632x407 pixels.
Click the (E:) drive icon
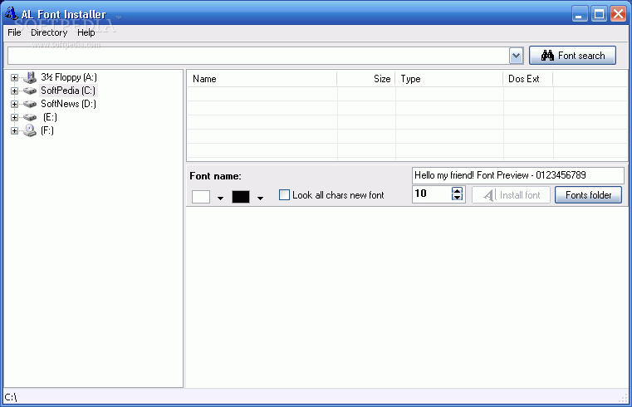tap(29, 117)
